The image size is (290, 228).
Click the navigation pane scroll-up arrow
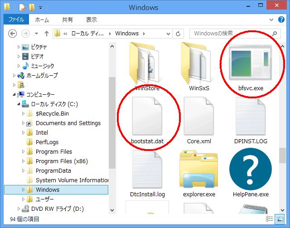(112, 46)
